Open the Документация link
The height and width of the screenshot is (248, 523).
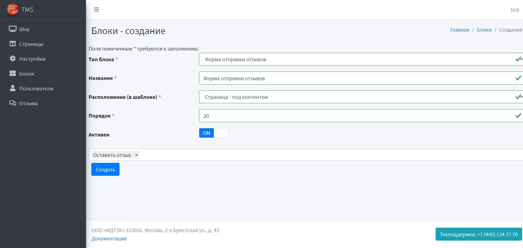[109, 238]
